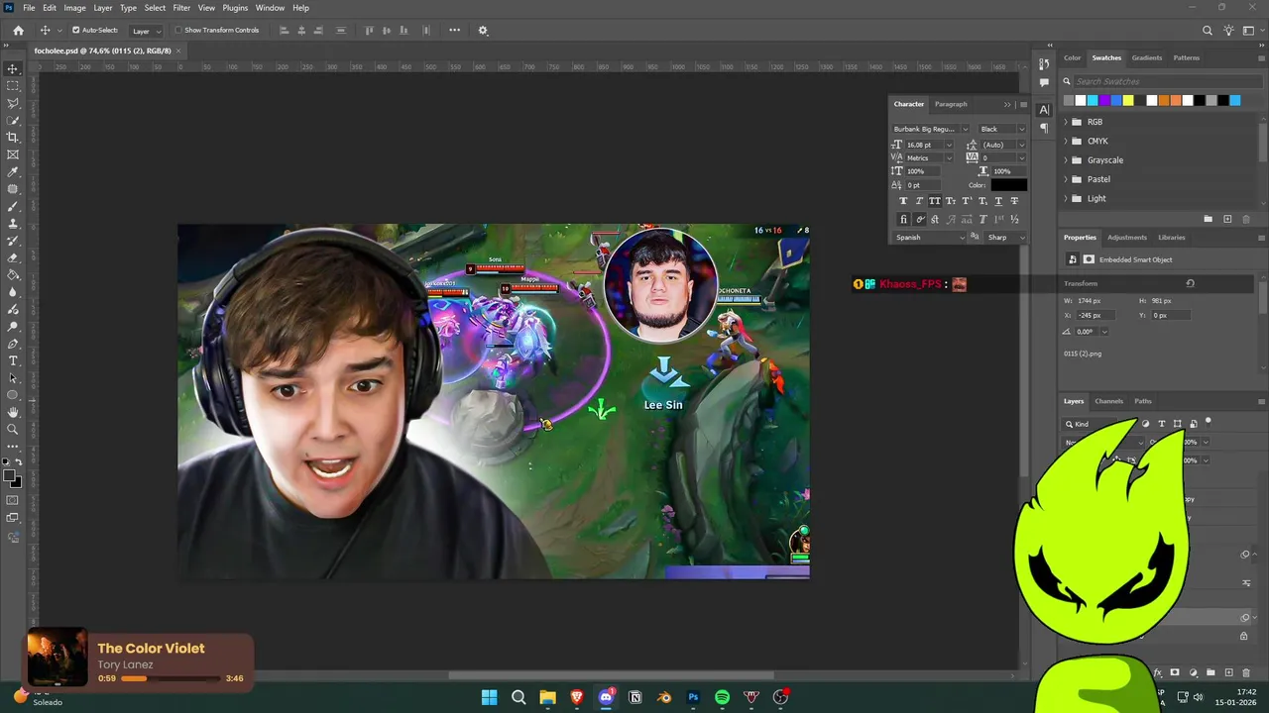1269x713 pixels.
Task: Open the Image menu
Action: click(x=74, y=8)
